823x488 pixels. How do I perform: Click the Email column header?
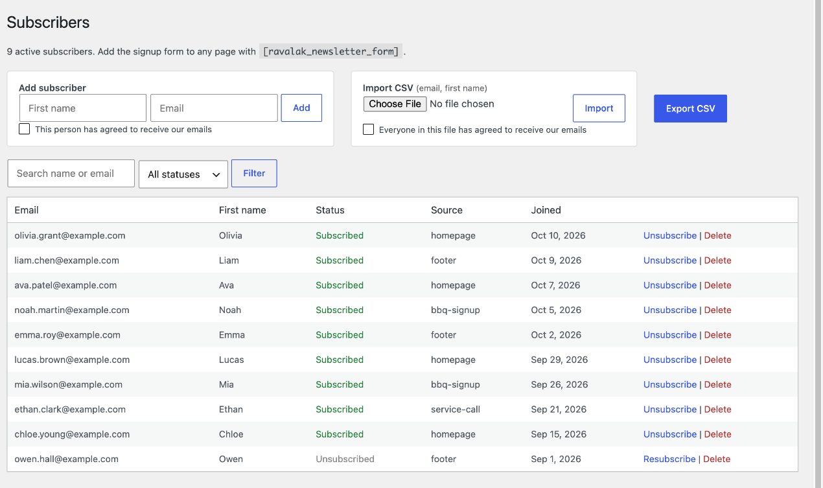(x=27, y=210)
